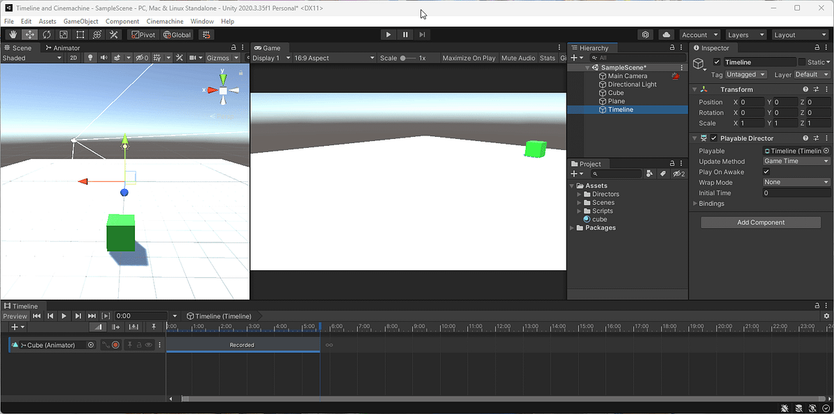Image resolution: width=834 pixels, height=414 pixels.
Task: Select the Scale tool
Action: (x=64, y=33)
